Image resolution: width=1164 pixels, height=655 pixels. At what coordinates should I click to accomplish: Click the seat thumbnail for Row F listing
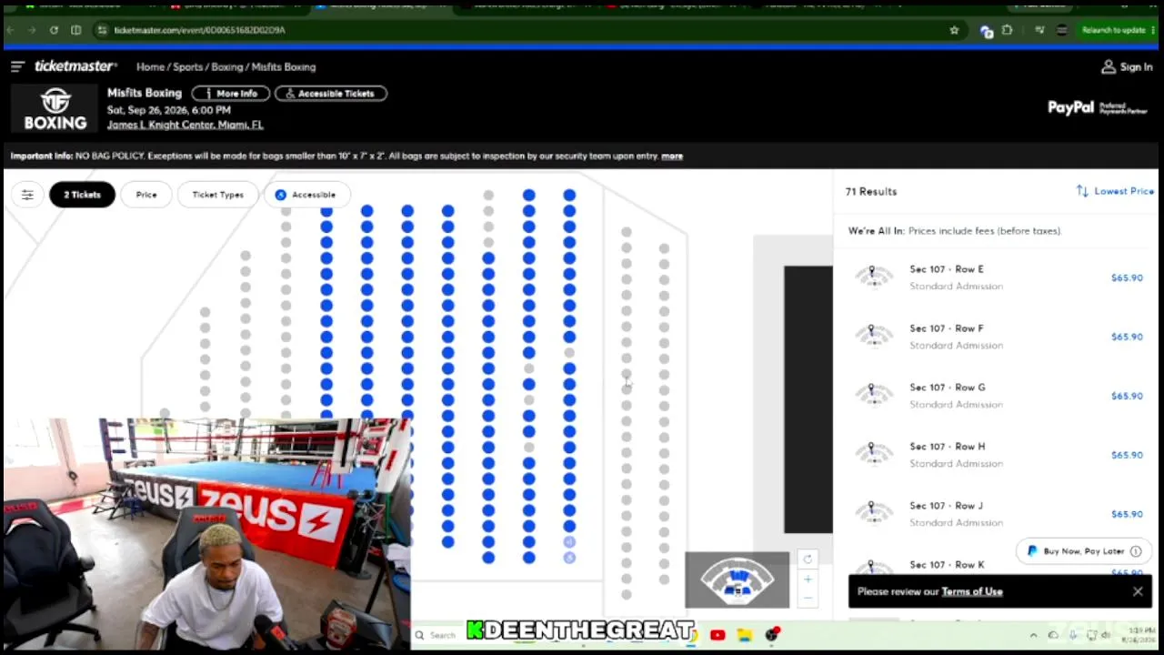(874, 336)
